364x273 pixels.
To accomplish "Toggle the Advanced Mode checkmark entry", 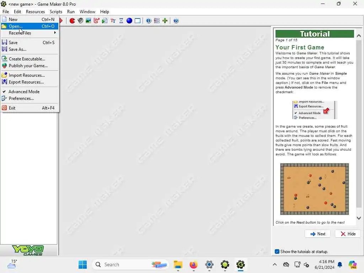I will tap(30, 92).
